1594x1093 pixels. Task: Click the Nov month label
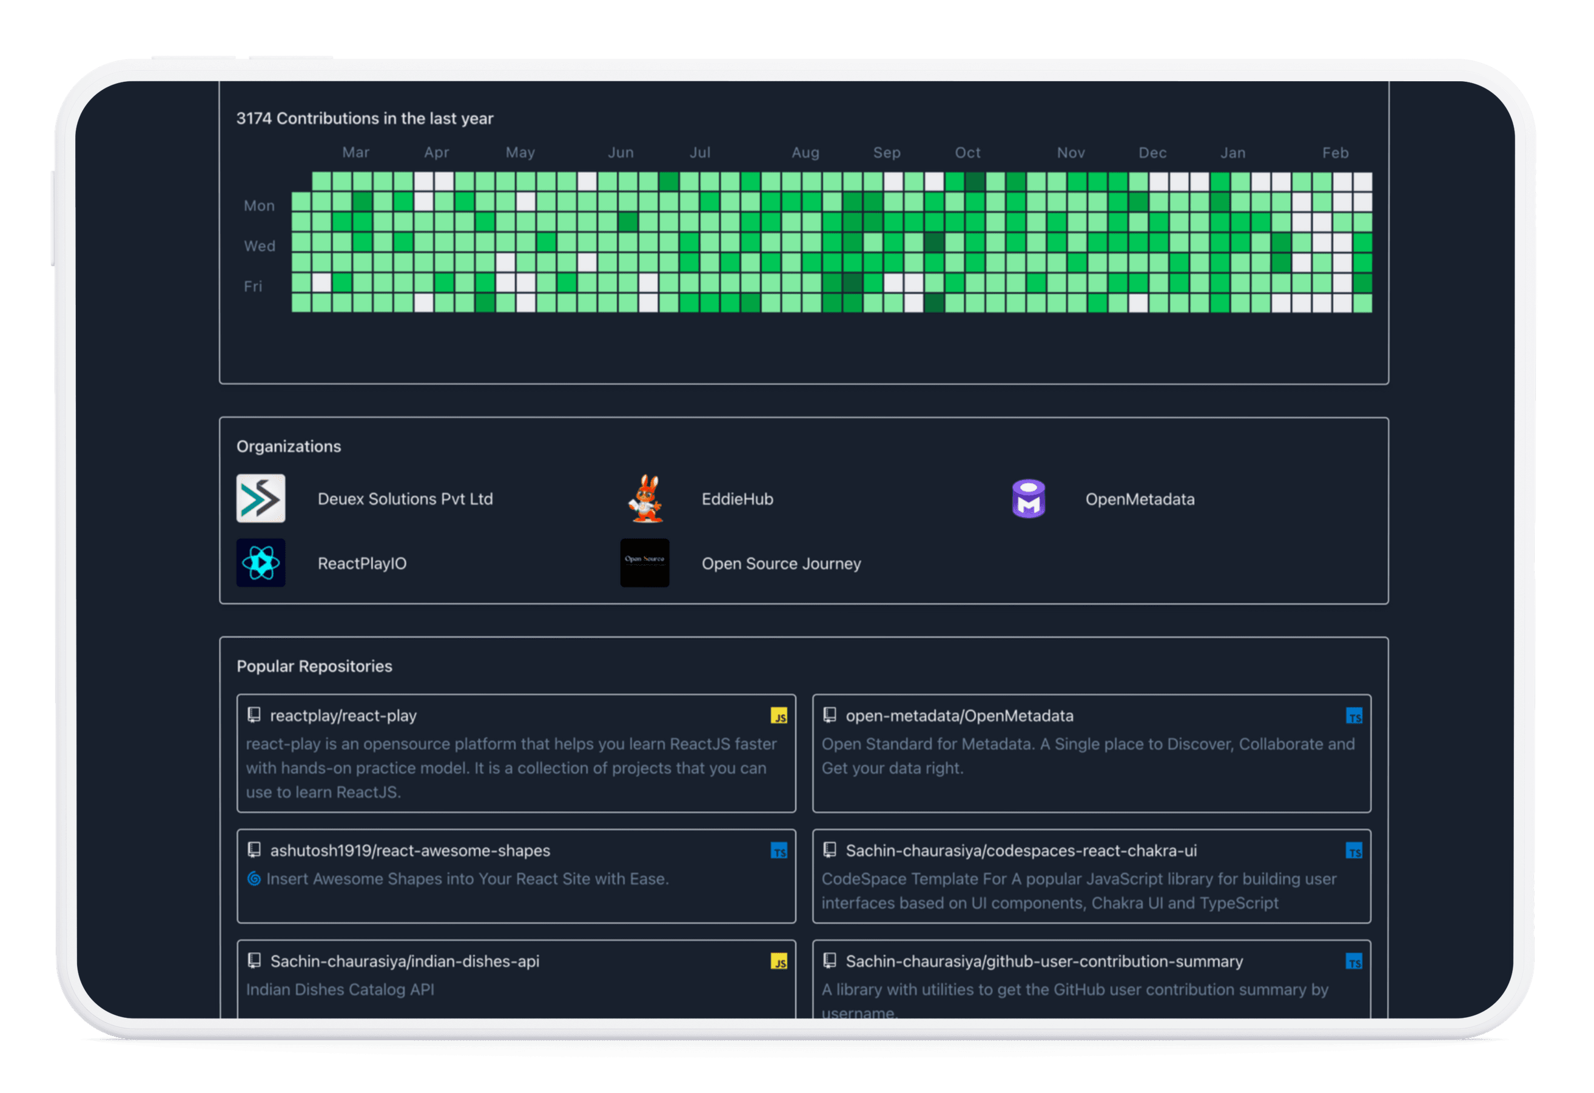point(1071,152)
